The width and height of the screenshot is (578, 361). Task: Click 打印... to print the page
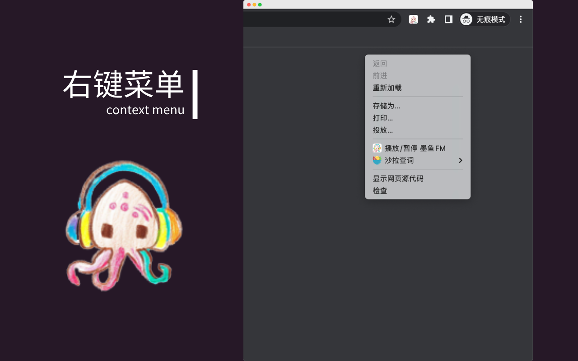[x=382, y=118]
